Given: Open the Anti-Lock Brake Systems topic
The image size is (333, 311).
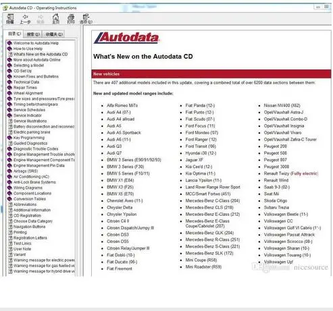Looking at the screenshot, I should tap(34, 182).
